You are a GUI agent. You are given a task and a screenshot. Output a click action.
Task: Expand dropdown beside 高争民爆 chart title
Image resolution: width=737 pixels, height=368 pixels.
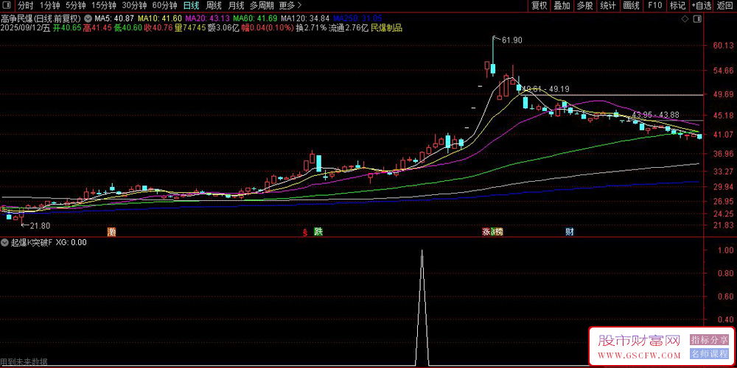[88, 19]
